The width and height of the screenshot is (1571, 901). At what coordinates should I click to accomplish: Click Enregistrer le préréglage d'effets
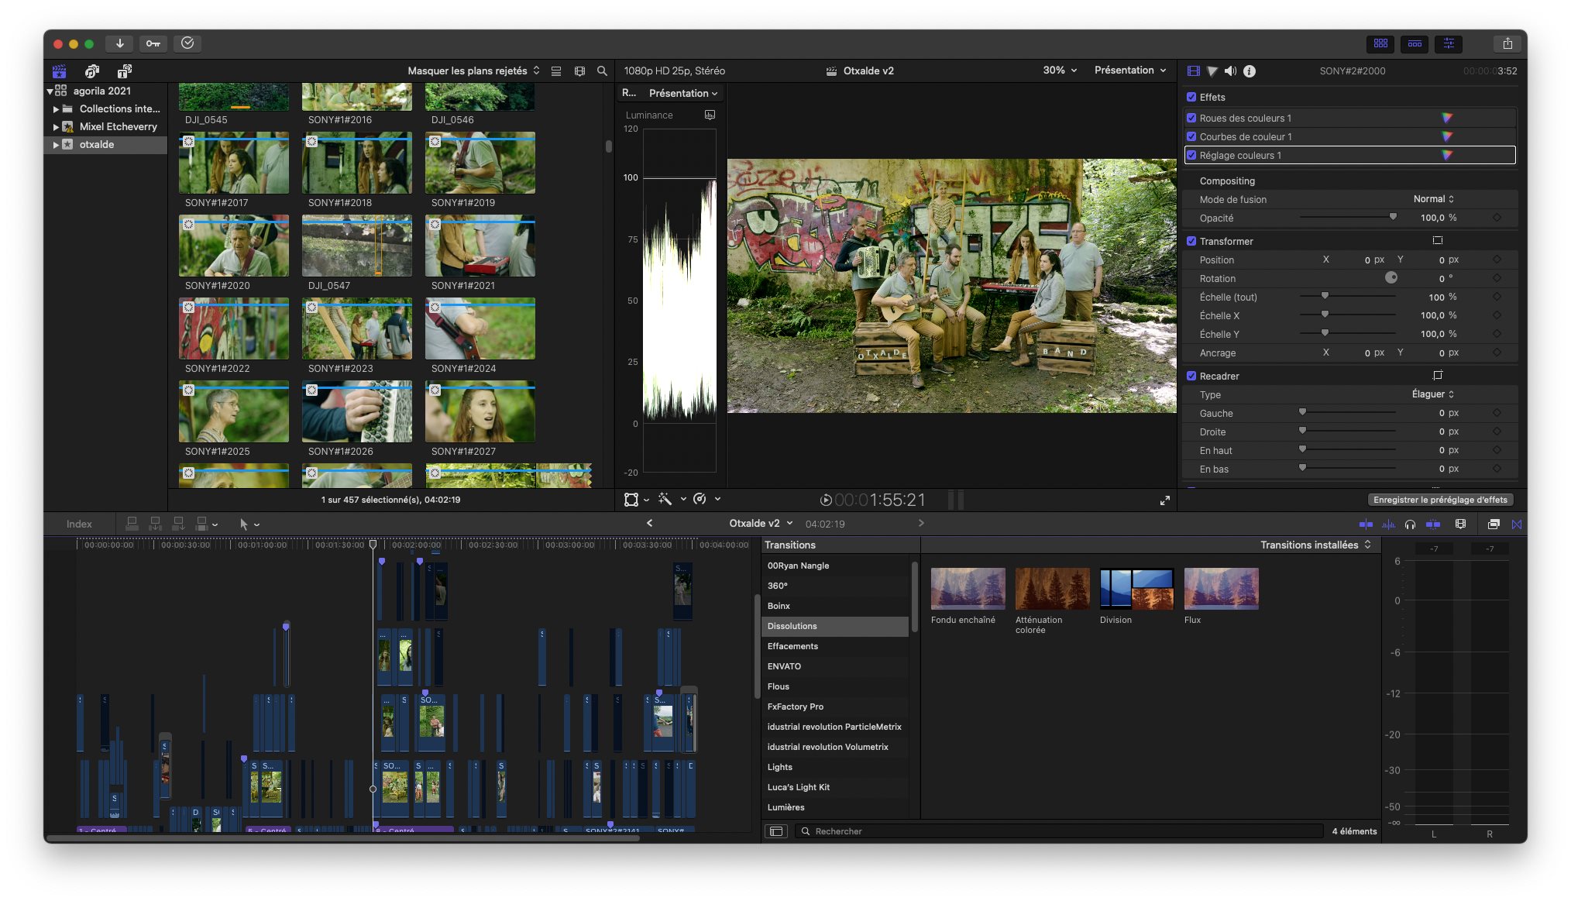pos(1440,500)
